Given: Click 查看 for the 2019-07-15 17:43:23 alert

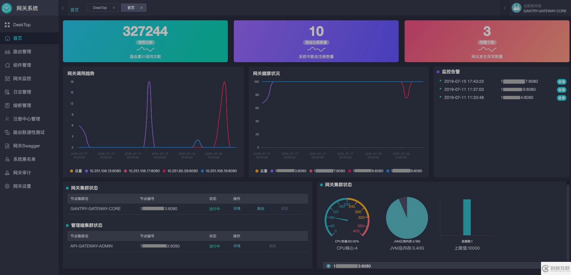Looking at the screenshot, I should tap(561, 82).
